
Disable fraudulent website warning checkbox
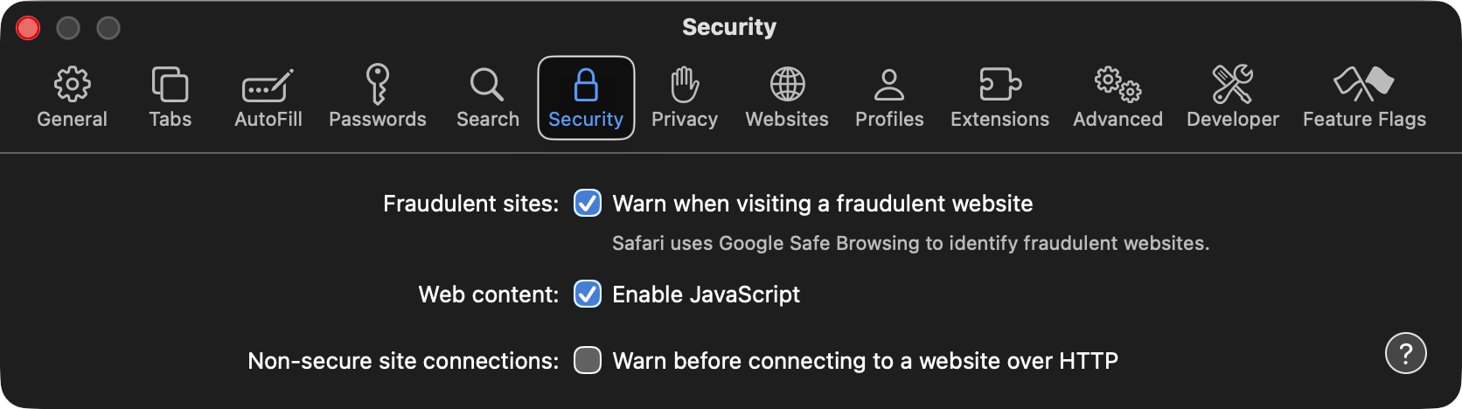click(588, 204)
